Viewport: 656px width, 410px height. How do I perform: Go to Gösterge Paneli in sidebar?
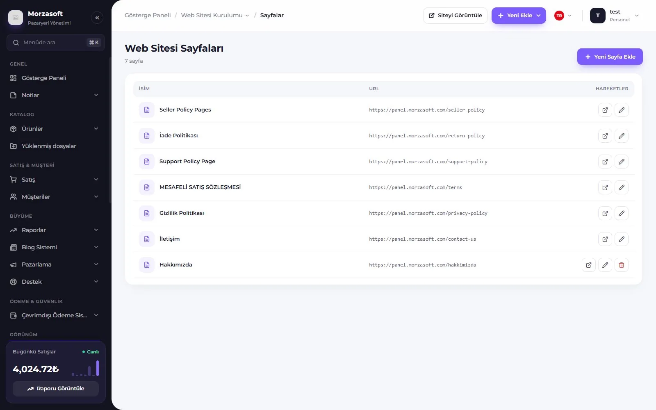(x=55, y=78)
